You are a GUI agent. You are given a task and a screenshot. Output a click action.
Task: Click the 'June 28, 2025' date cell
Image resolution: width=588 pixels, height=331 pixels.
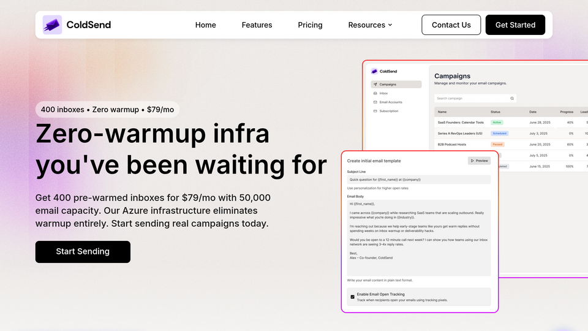click(x=540, y=123)
